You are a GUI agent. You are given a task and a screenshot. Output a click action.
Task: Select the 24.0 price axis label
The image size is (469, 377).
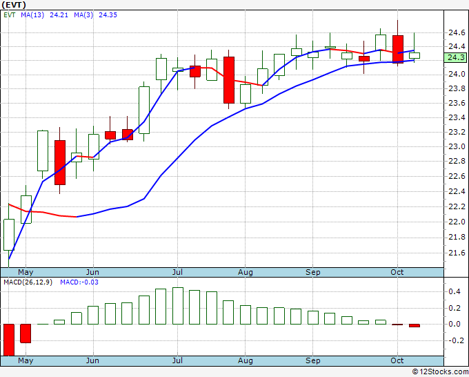pyautogui.click(x=457, y=74)
